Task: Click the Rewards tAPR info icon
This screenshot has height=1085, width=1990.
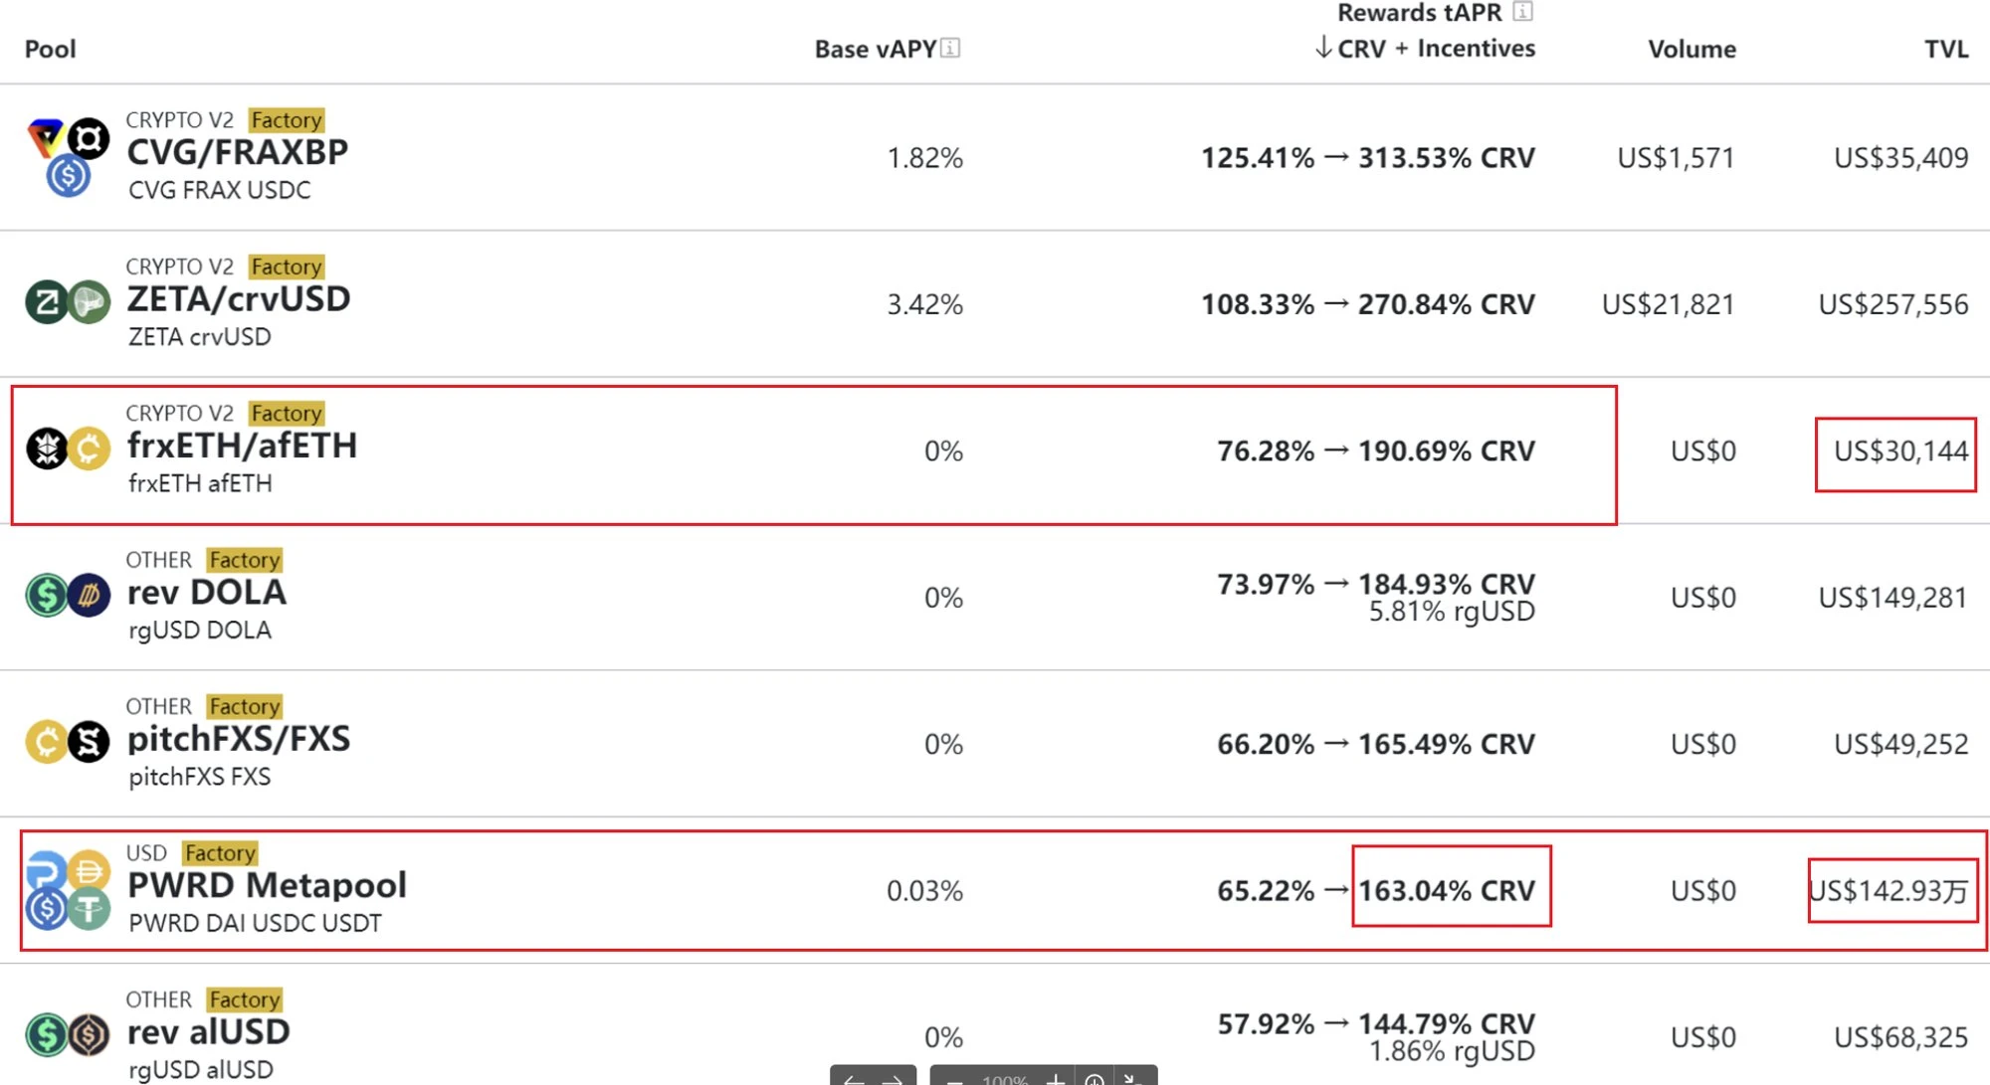Action: (1522, 12)
